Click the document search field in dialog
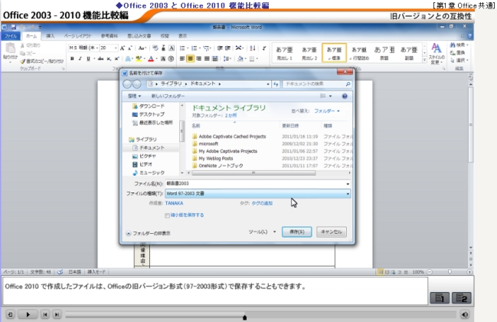This screenshot has width=497, height=322. click(x=317, y=84)
